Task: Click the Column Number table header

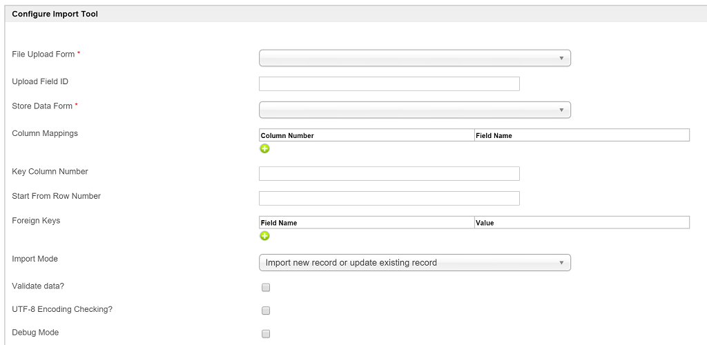Action: [x=287, y=136]
